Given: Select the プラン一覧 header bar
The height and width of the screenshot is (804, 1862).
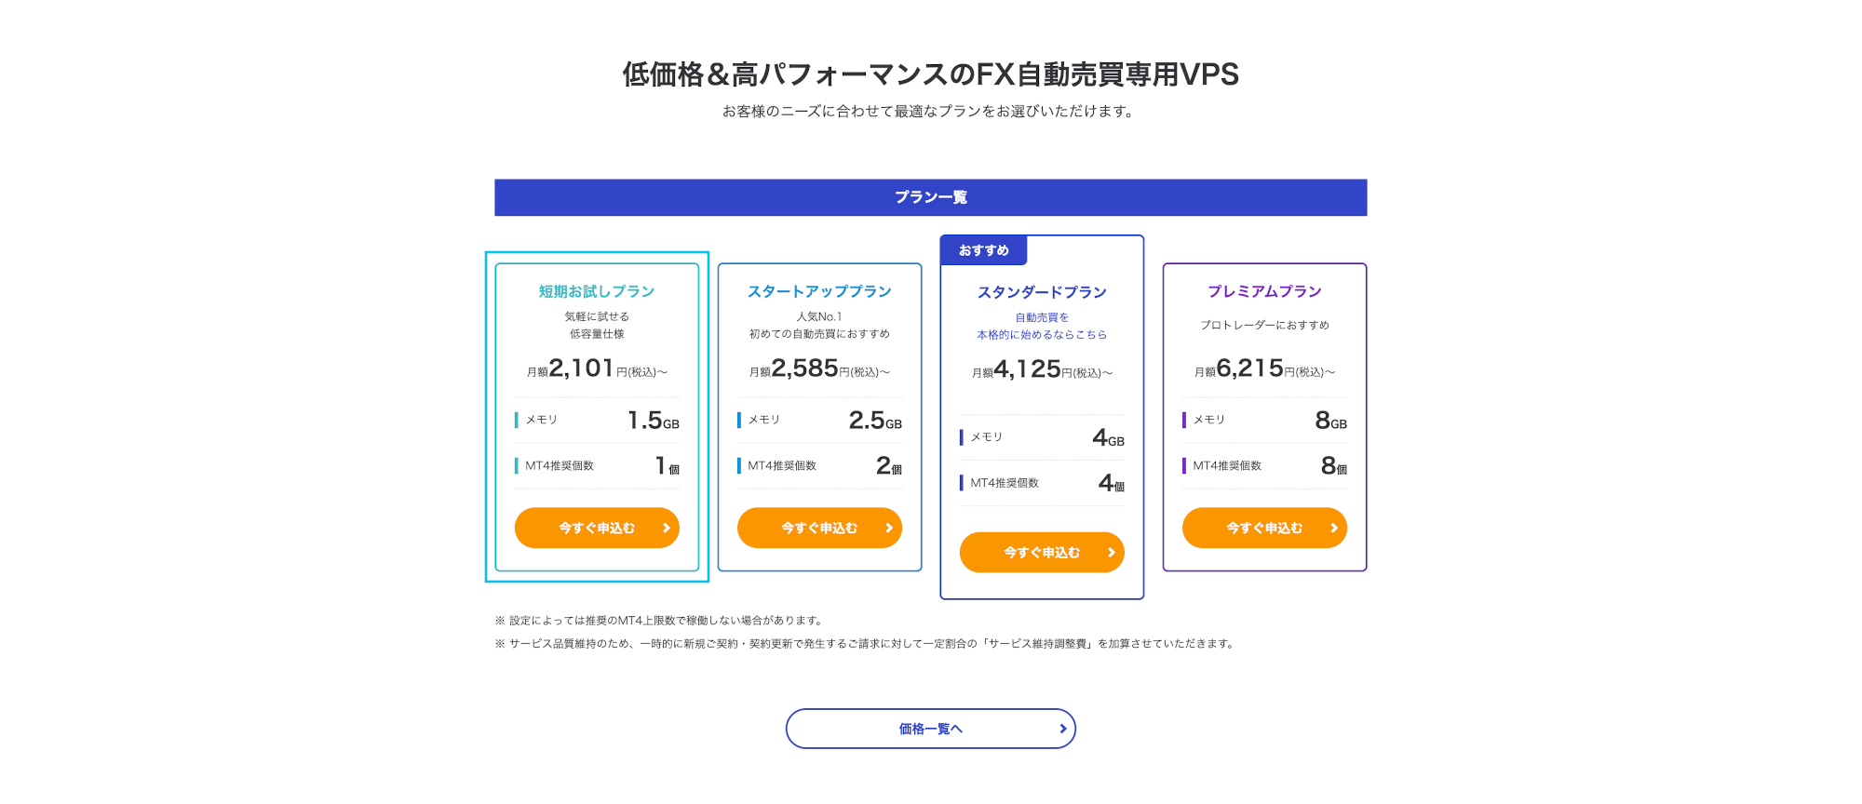Looking at the screenshot, I should pos(930,197).
